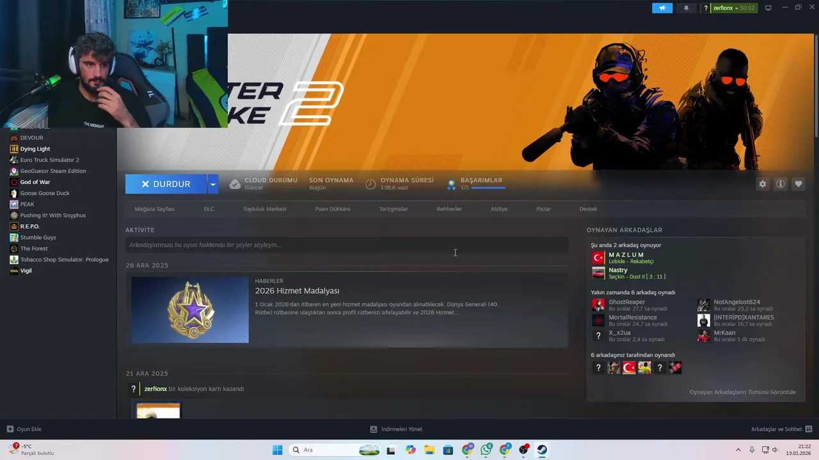
Task: Open Steam notifications bell
Action: coord(687,8)
